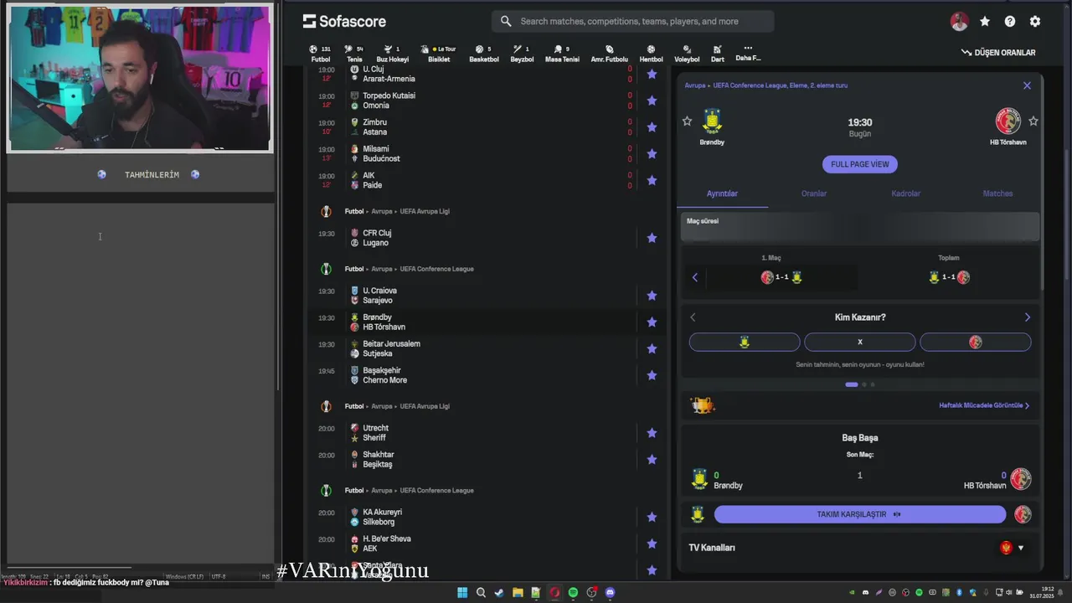
Task: Open the Beyzbol category
Action: (x=522, y=54)
